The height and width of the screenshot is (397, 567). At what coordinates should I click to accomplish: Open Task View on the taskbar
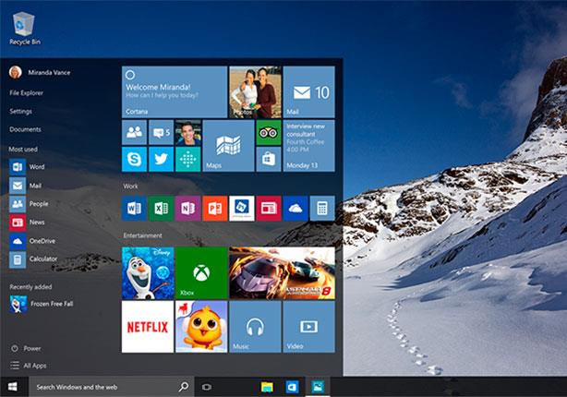click(207, 387)
